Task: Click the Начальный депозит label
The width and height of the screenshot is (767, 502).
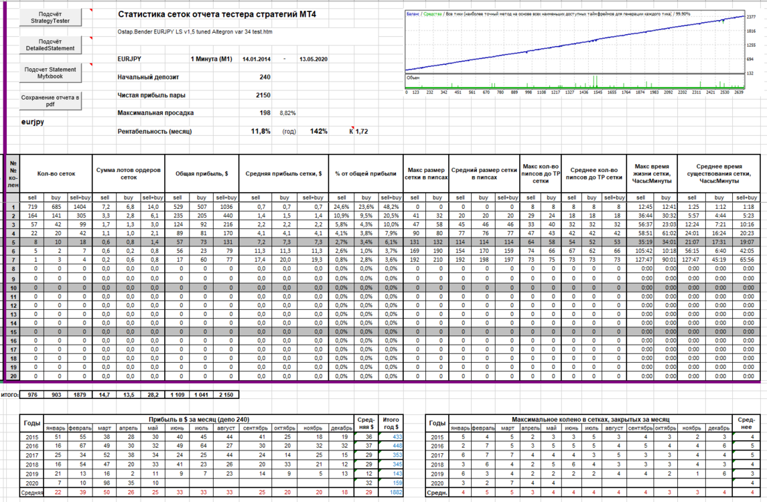Action: (148, 77)
